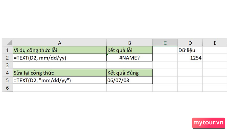Select cell showing 06/07/03
Screen dimensions: 227x131
pyautogui.click(x=129, y=80)
